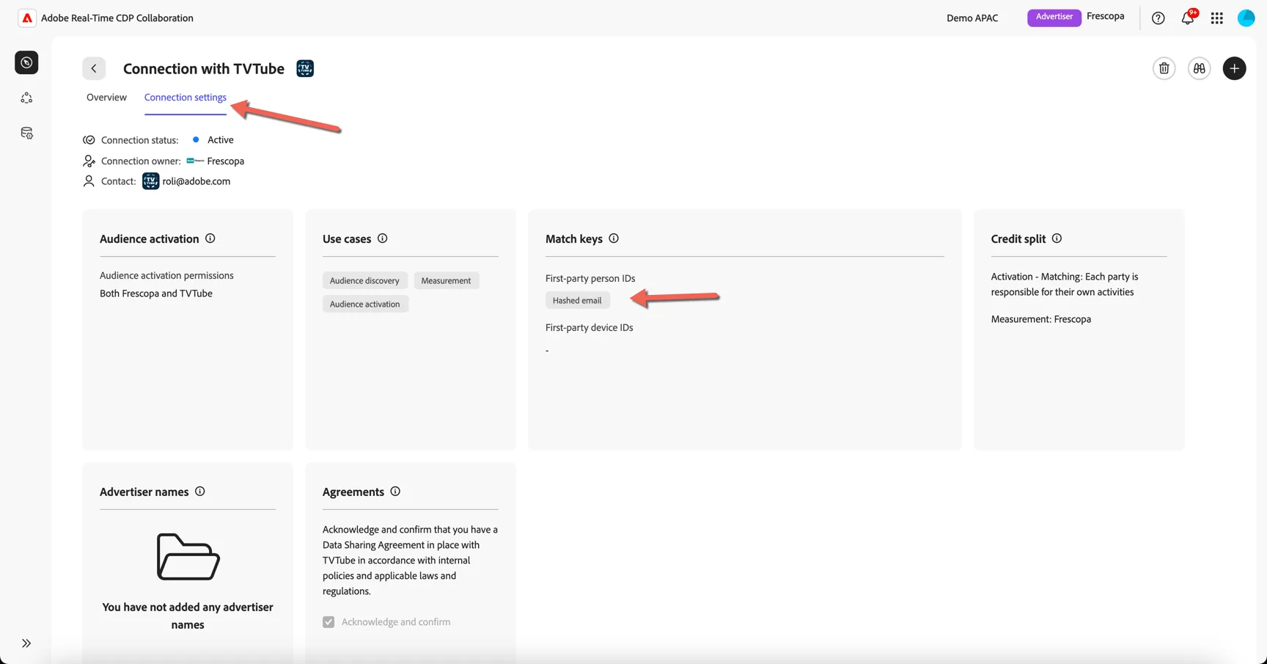1267x664 pixels.
Task: Show info for Agreements
Action: tap(395, 492)
